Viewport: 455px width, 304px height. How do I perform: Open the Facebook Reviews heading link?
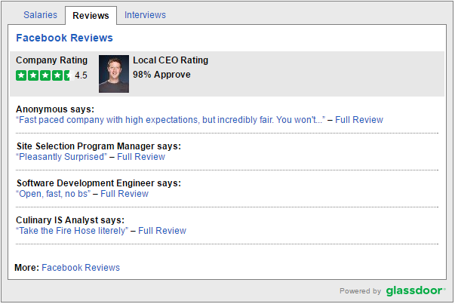pos(64,38)
